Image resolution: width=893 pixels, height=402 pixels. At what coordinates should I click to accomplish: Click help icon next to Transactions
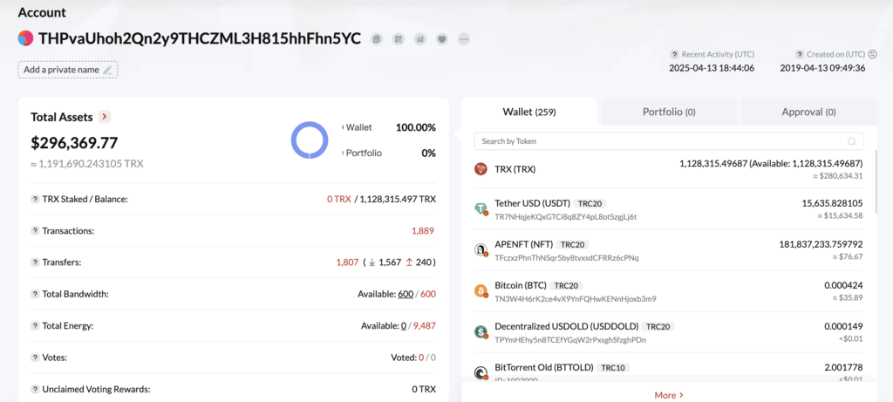pyautogui.click(x=35, y=231)
